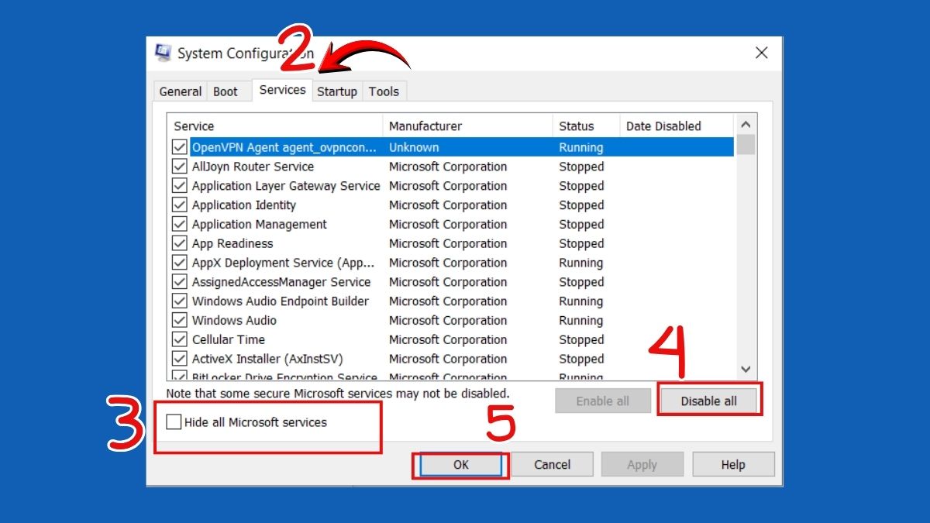Click the Disable all button
This screenshot has height=523, width=930.
tap(709, 400)
